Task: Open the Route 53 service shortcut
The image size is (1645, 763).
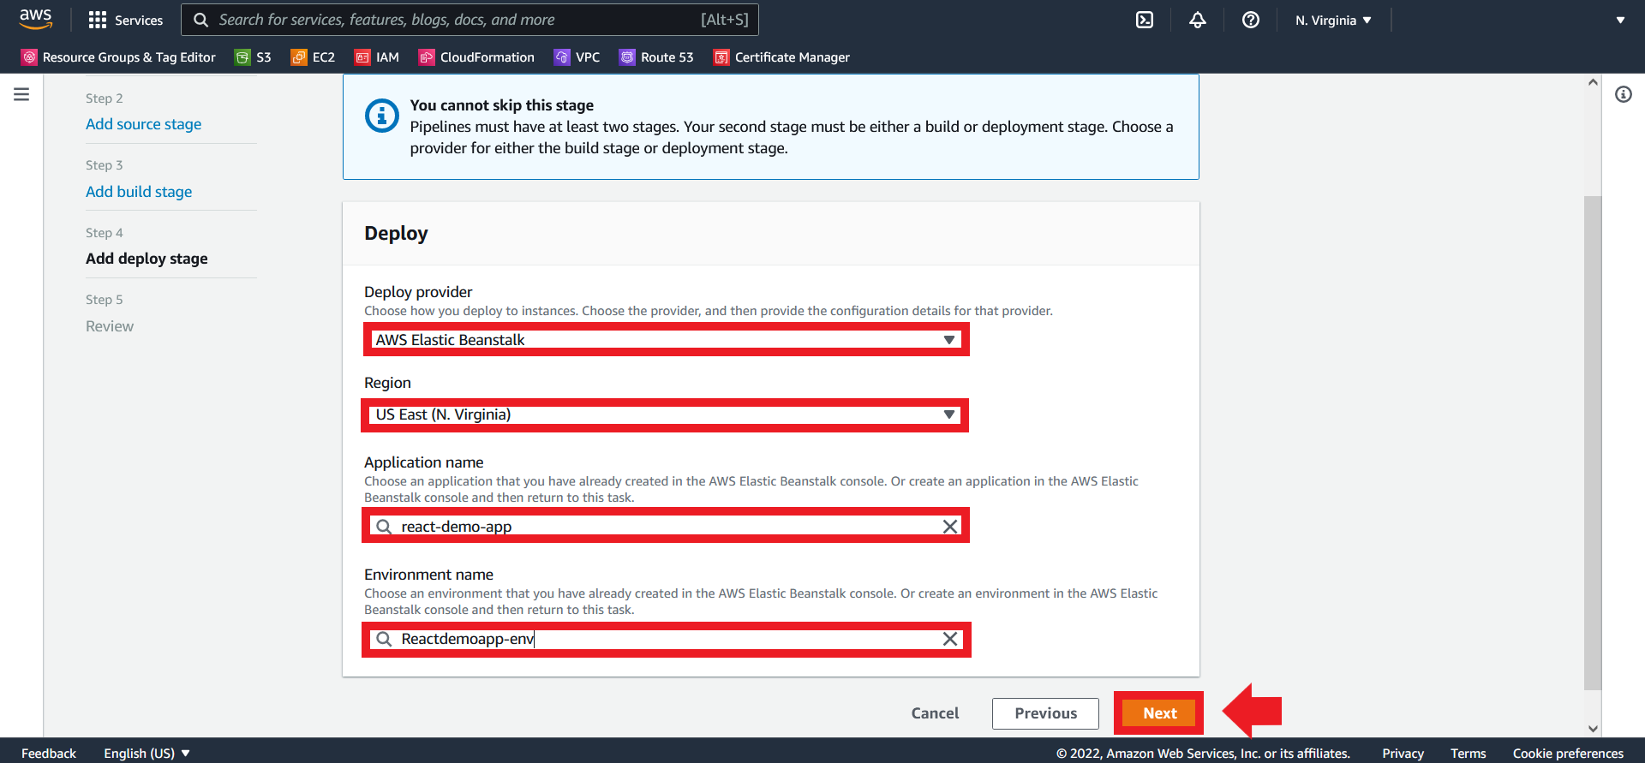Action: (656, 57)
